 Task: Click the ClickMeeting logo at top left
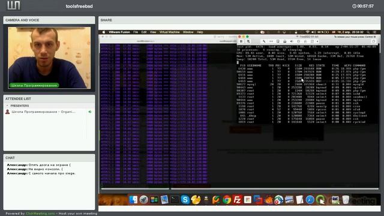[x=14, y=5]
